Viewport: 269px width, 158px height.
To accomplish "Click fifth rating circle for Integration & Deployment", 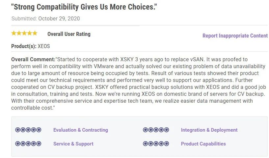I will (x=166, y=130).
